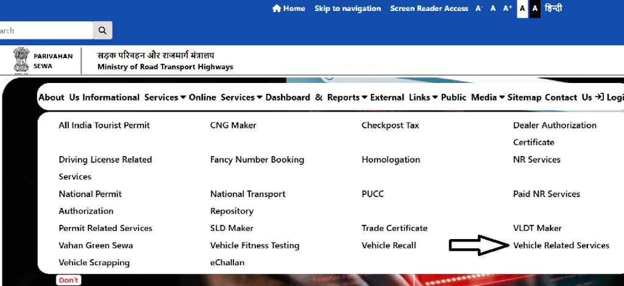The image size is (624, 286).
Task: Select CNG Maker option
Action: pyautogui.click(x=233, y=126)
